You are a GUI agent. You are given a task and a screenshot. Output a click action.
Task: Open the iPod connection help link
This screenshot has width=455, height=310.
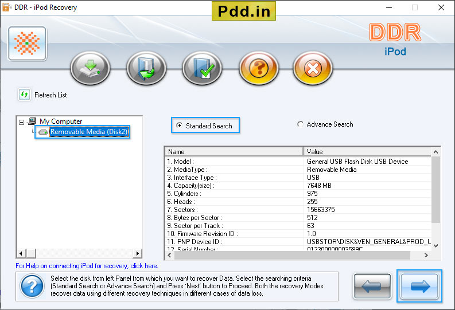[87, 266]
